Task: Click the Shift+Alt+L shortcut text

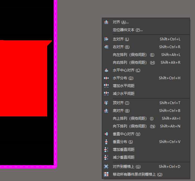Action: pos(171,55)
